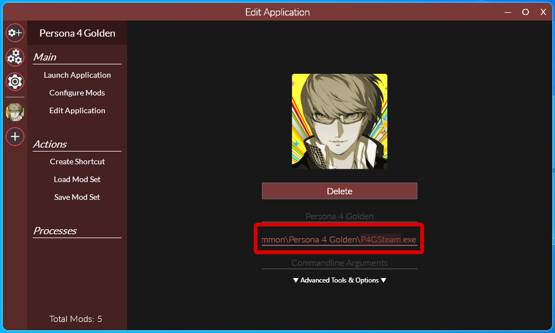The height and width of the screenshot is (333, 555).
Task: Select the Persona 4 Golden sidebar avatar
Action: click(15, 112)
